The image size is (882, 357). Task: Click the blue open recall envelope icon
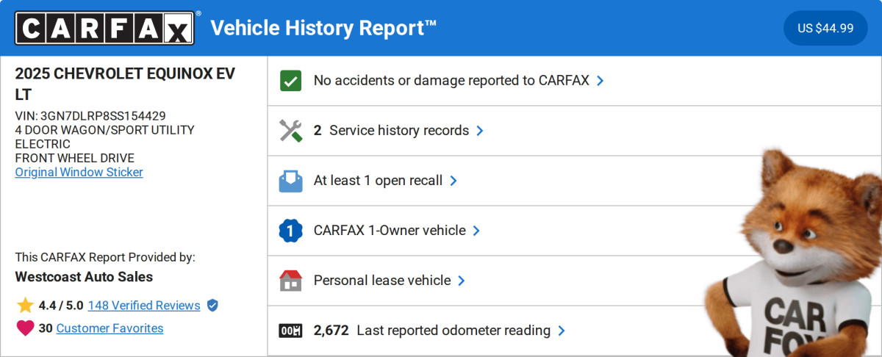tap(291, 181)
